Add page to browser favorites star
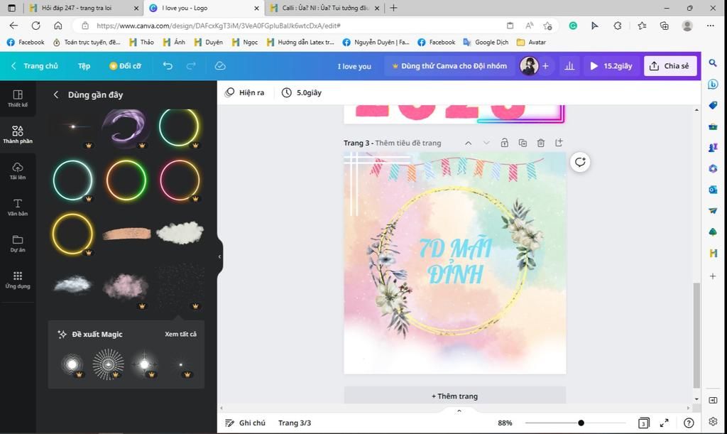This screenshot has height=434, width=727. 547,26
